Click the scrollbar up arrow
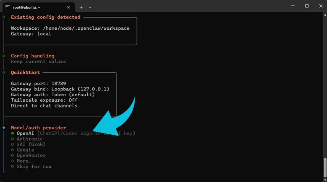This screenshot has width=327, height=182. pos(325,15)
